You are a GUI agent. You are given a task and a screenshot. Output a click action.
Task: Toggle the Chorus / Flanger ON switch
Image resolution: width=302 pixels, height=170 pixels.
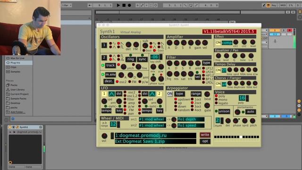coord(218,84)
